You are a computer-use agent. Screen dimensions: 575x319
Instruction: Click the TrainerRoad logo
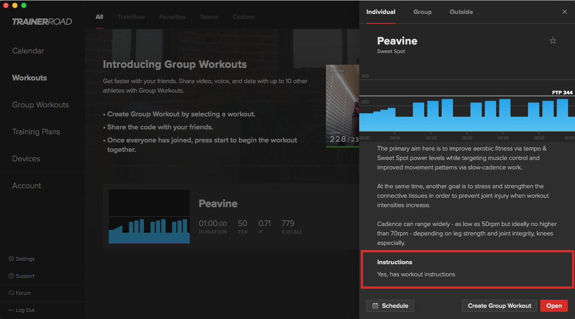42,22
